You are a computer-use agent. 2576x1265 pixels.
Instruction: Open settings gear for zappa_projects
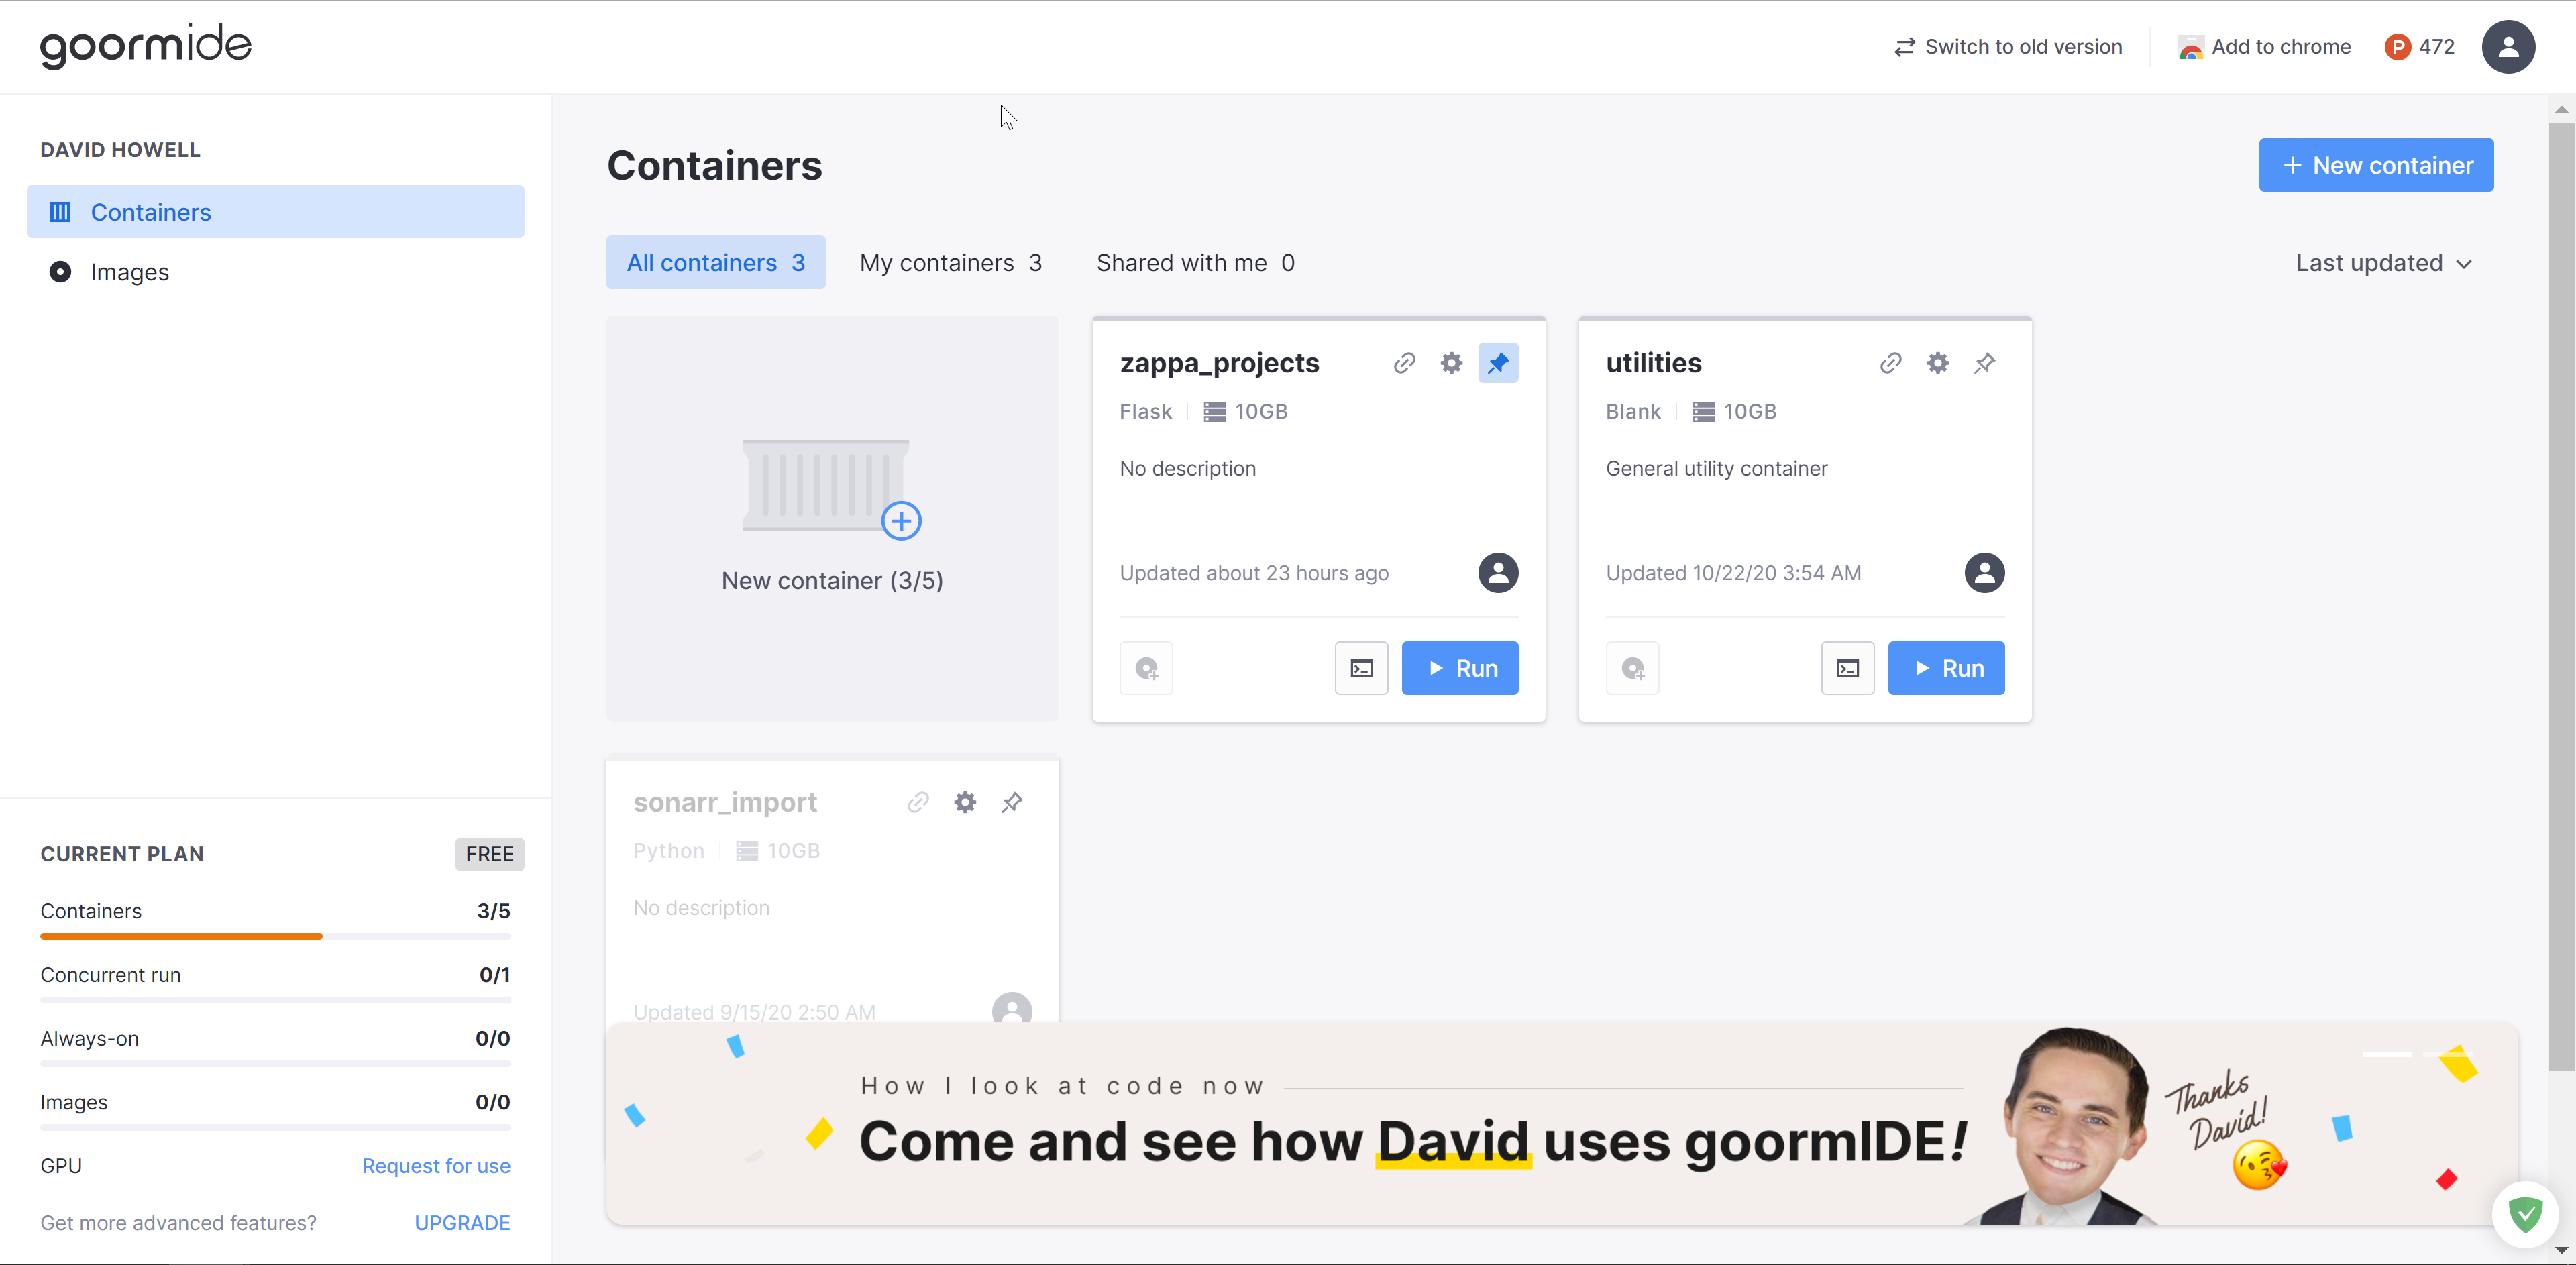(1451, 363)
